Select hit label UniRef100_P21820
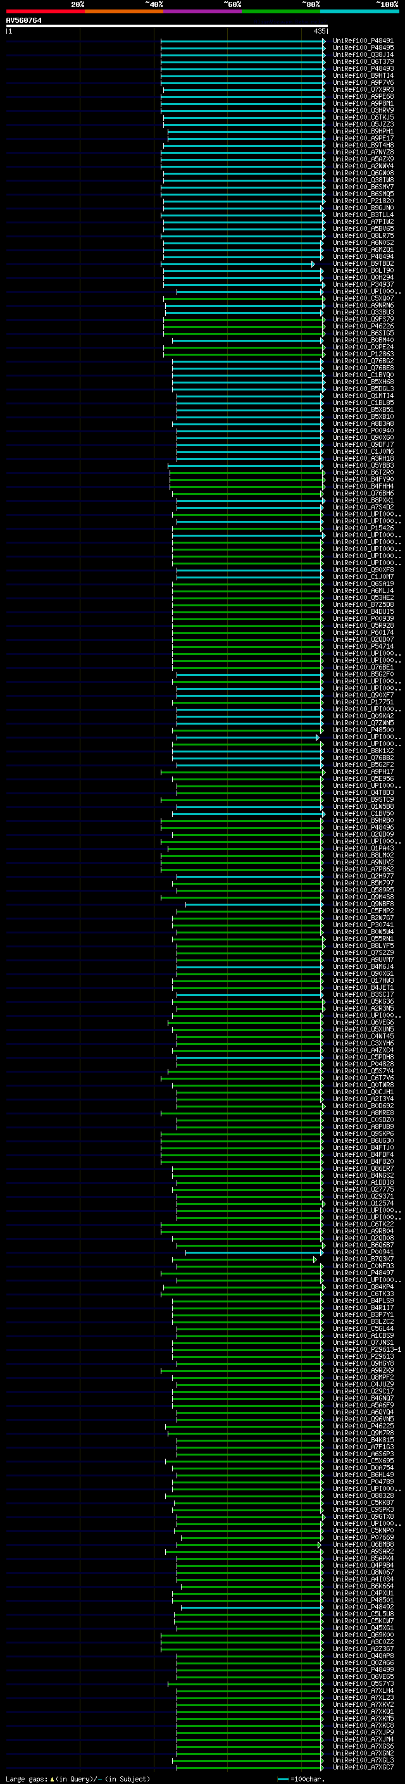The image size is (405, 1784). pos(363,201)
